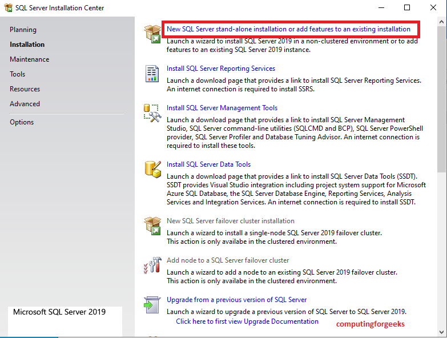Screen dimensions: 447x338
Task: Click the Reporting Services document icon
Action: (152, 74)
